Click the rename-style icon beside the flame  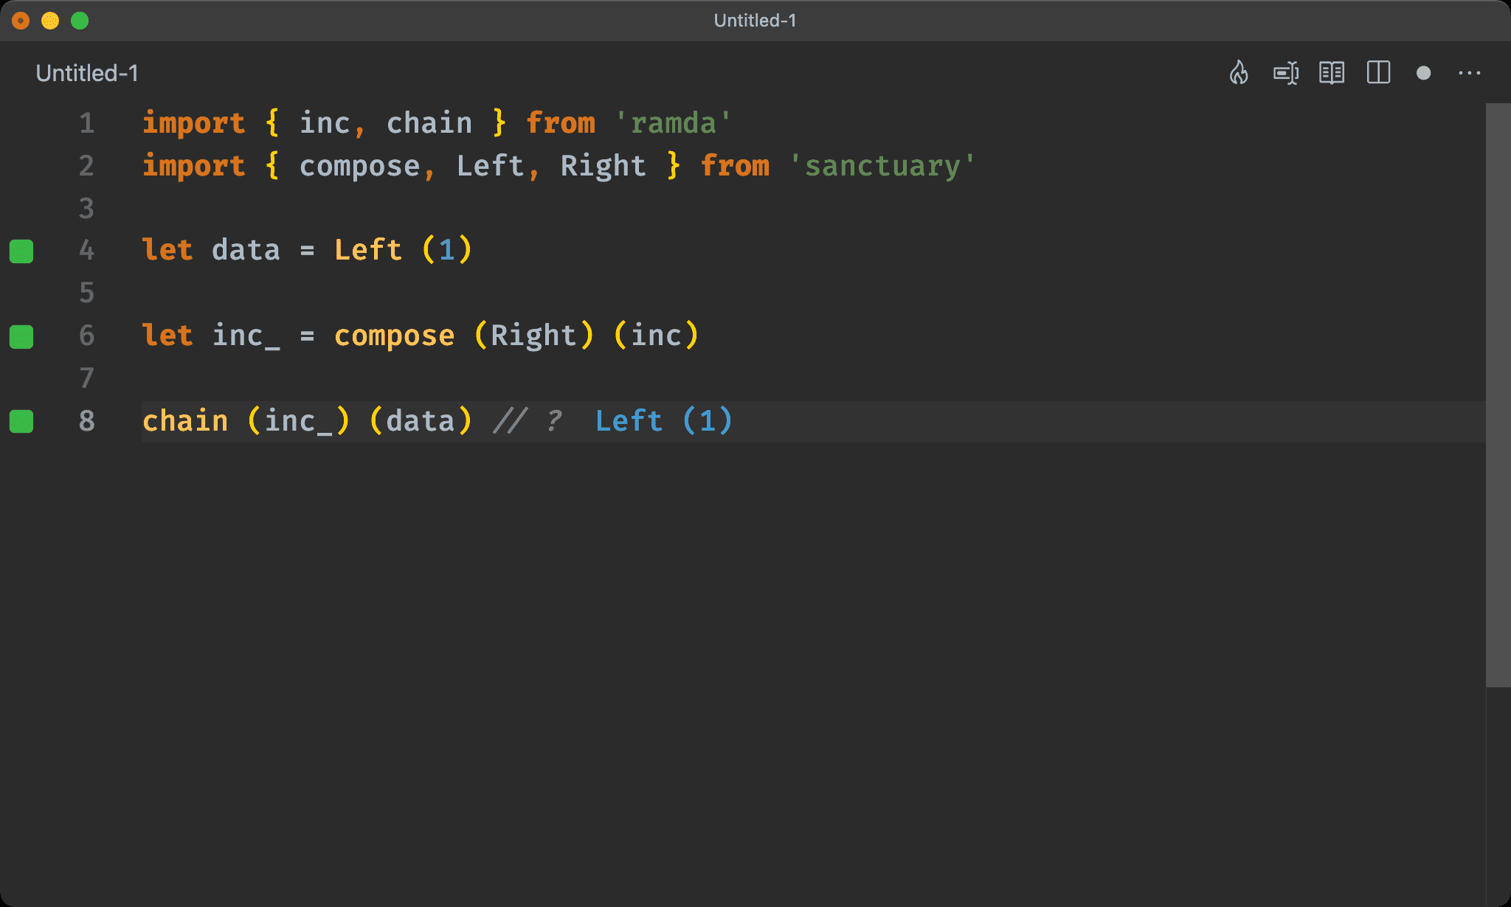pyautogui.click(x=1286, y=73)
